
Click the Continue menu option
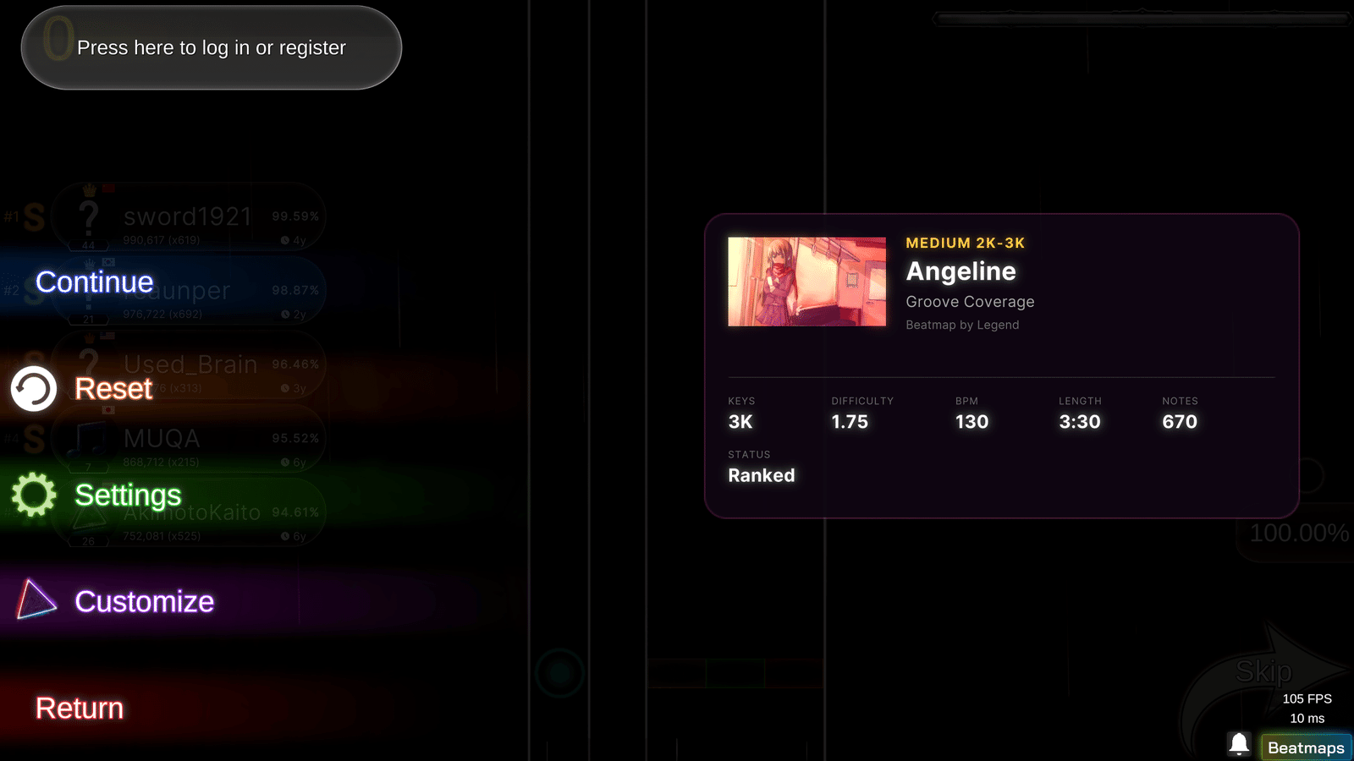tap(95, 282)
